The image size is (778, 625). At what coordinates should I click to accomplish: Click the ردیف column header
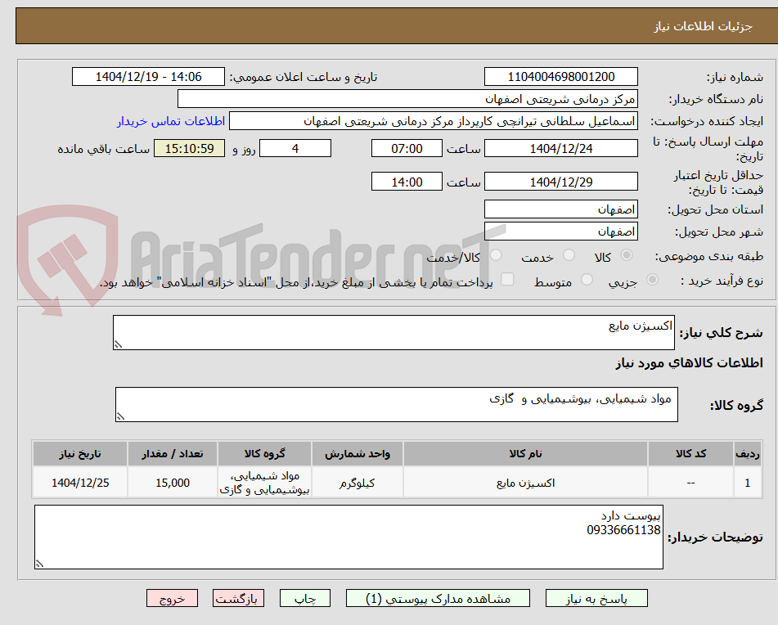pyautogui.click(x=748, y=454)
